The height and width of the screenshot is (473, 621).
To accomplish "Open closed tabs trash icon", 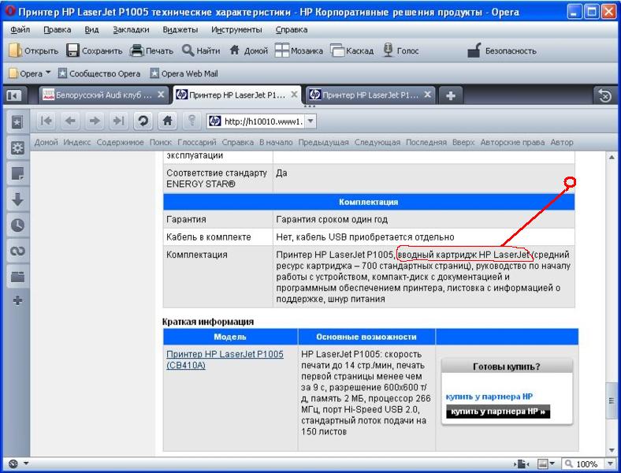I will coord(604,95).
